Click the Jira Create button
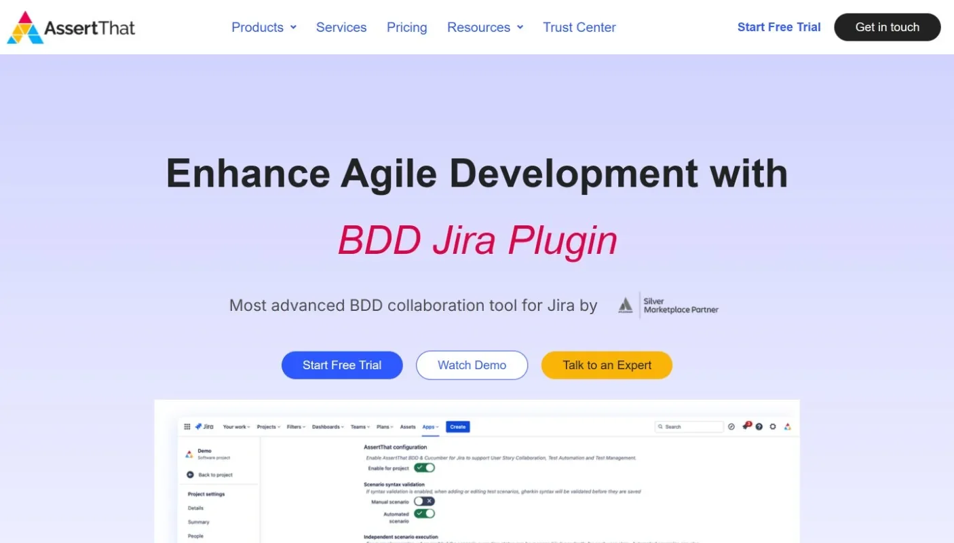Screen dimensions: 954x543 tap(458, 427)
